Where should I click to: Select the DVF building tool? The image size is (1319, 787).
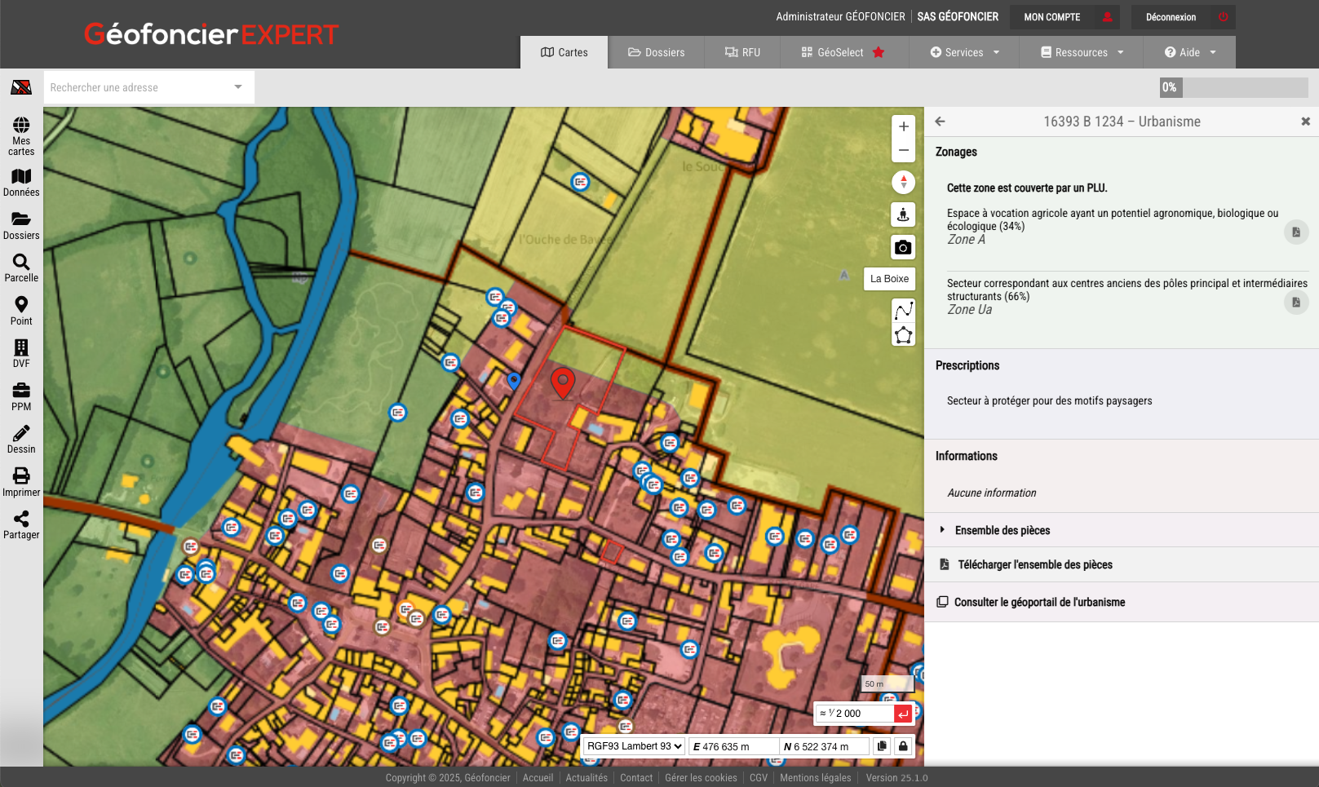tap(21, 348)
